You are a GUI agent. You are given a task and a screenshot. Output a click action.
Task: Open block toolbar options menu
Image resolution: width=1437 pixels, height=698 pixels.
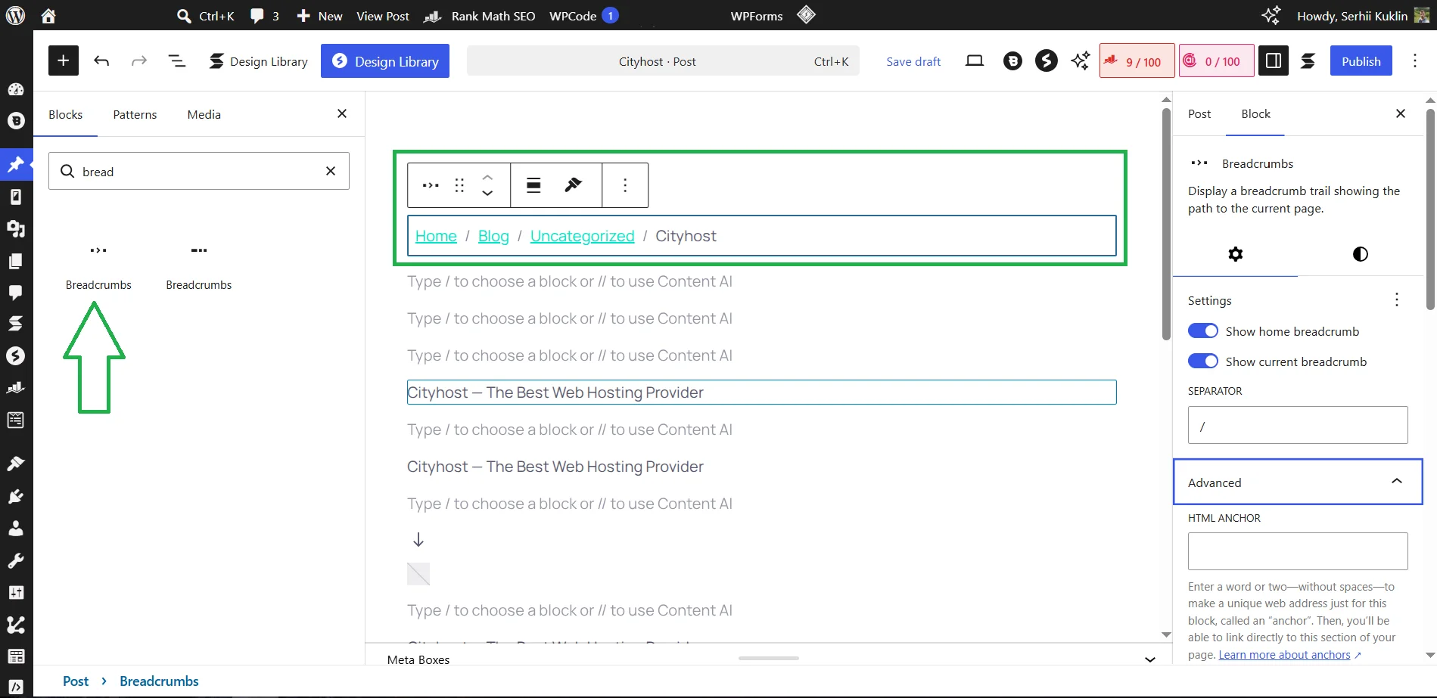625,185
